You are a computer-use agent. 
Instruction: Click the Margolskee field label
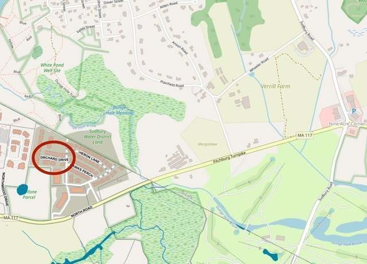208,144
